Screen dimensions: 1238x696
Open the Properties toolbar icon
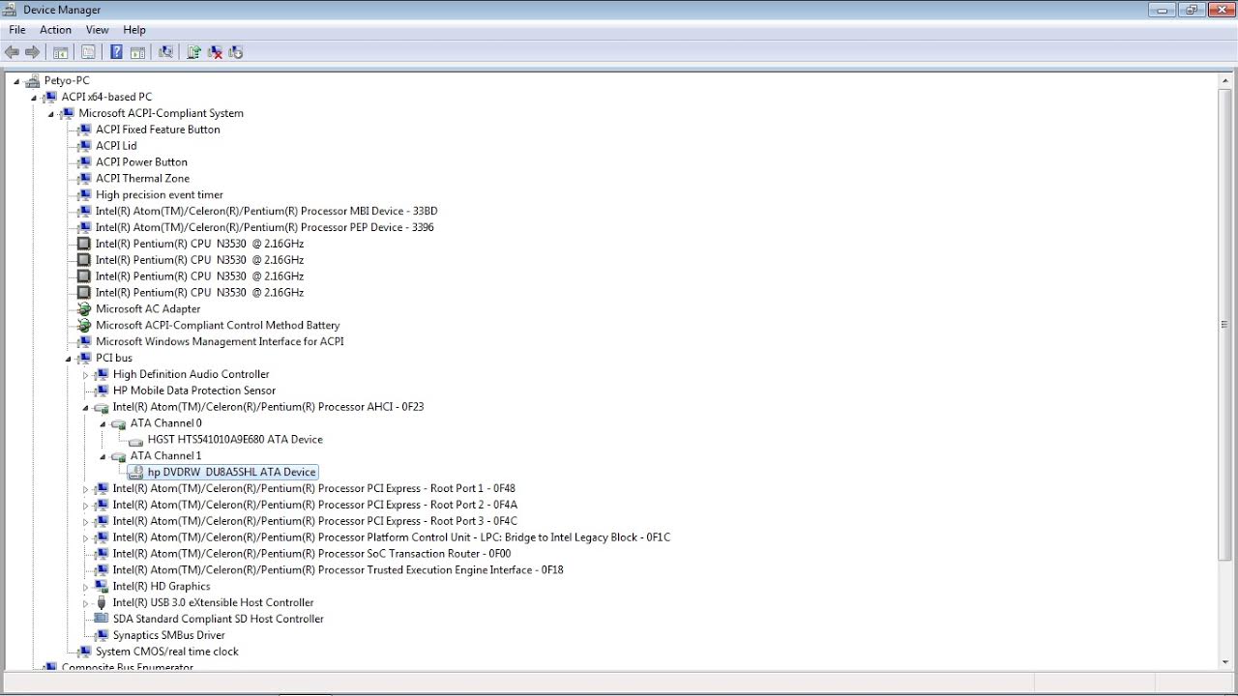point(89,52)
